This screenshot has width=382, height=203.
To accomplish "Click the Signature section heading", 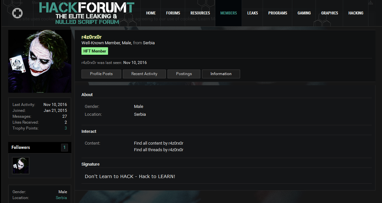I will [x=90, y=164].
